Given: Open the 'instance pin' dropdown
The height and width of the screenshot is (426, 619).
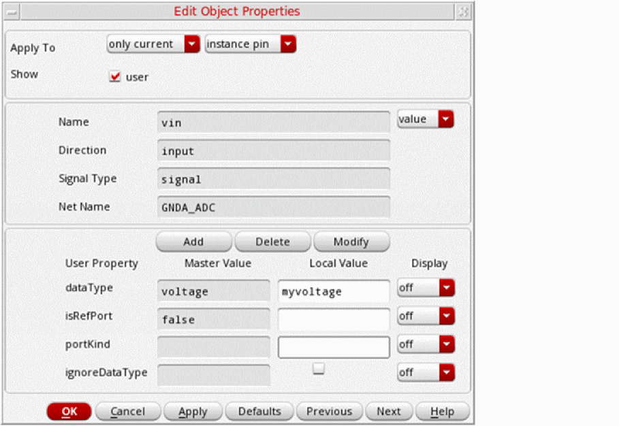Looking at the screenshot, I should [x=251, y=44].
